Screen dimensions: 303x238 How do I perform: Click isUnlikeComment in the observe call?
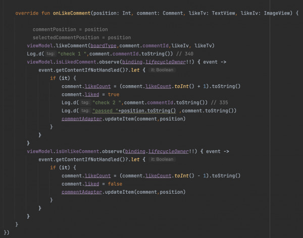(77, 151)
